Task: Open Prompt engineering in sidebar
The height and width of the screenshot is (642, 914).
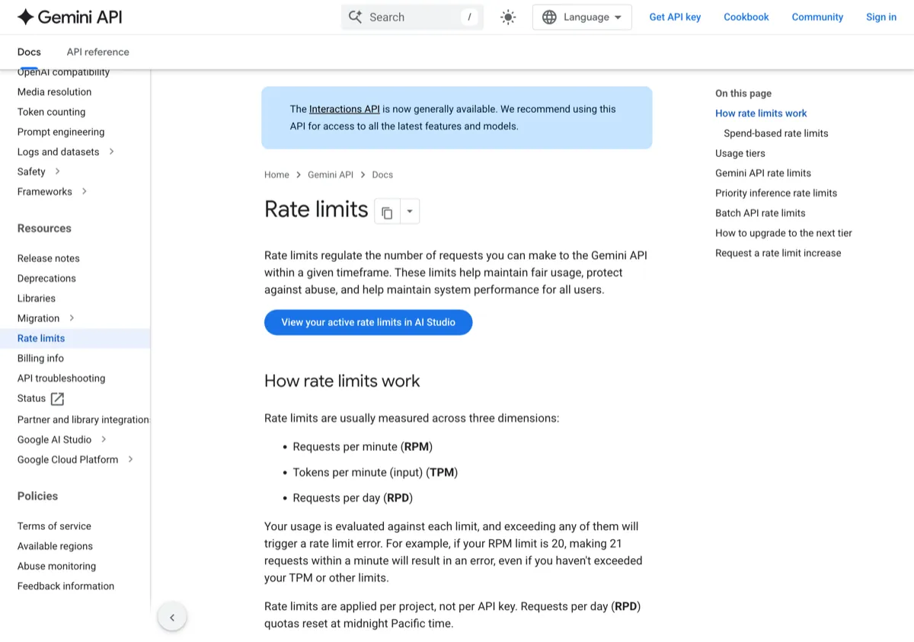Action: coord(61,132)
